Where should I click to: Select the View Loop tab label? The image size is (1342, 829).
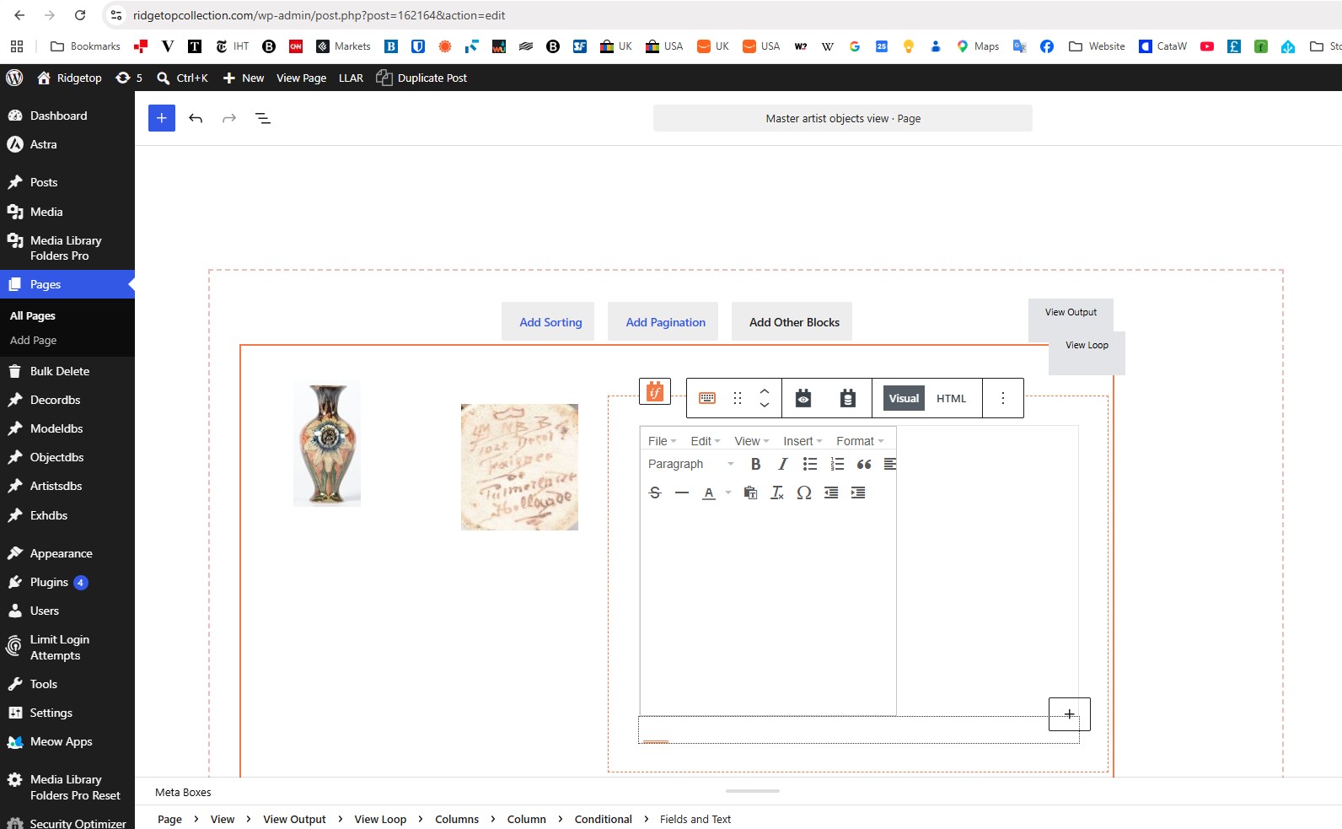click(1087, 345)
